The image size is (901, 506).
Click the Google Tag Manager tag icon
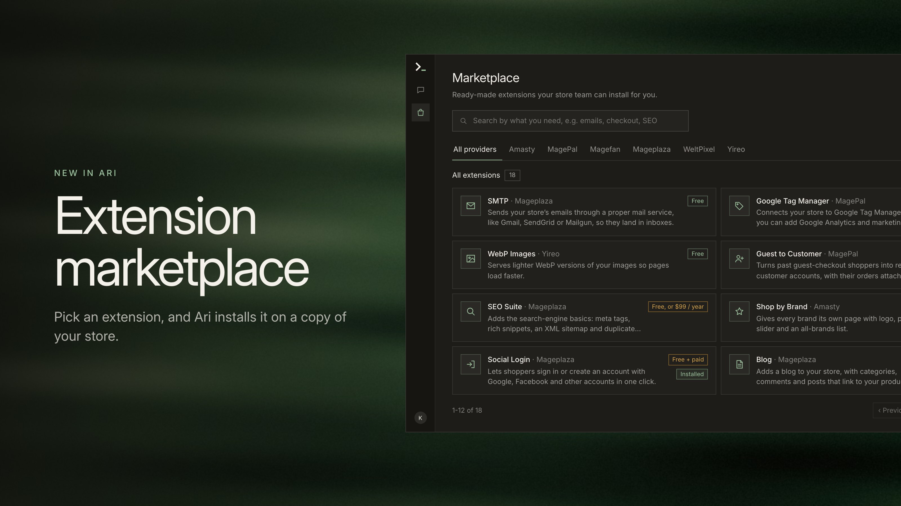(739, 206)
